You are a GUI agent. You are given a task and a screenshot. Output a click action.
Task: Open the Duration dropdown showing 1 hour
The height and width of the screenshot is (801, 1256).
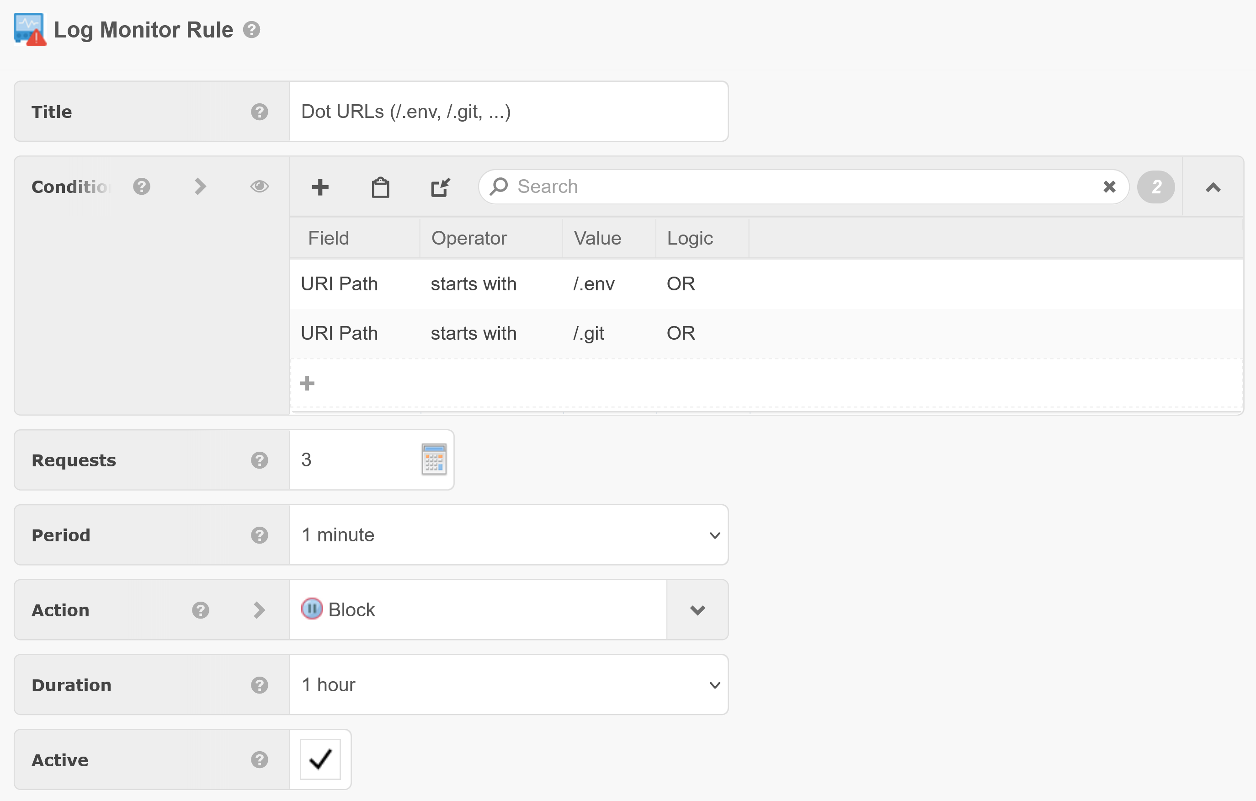pyautogui.click(x=509, y=684)
